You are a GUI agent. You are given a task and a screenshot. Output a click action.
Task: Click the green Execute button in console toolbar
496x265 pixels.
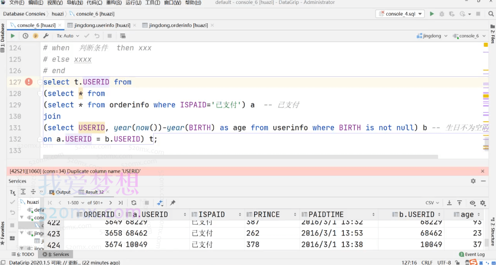pos(13,36)
